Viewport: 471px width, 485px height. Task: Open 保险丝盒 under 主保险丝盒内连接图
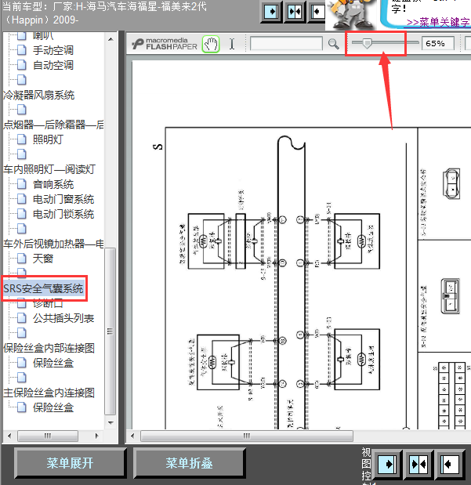[x=53, y=407]
